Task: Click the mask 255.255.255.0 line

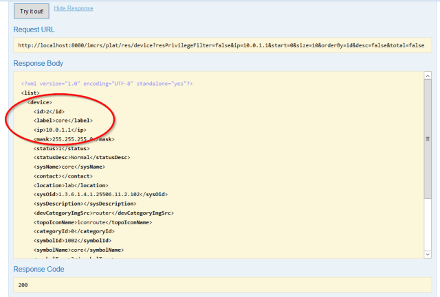Action: click(74, 139)
